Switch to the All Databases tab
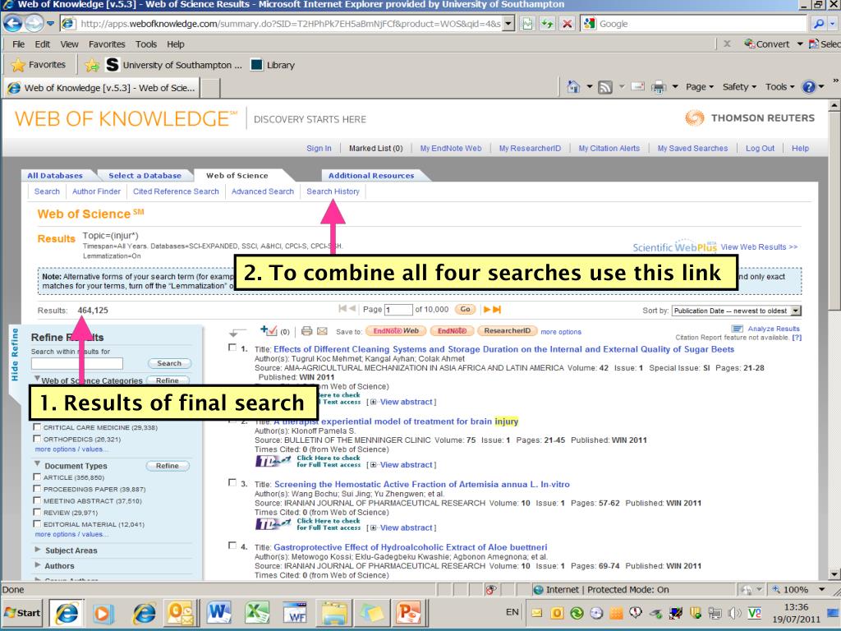841x631 pixels. pos(55,176)
